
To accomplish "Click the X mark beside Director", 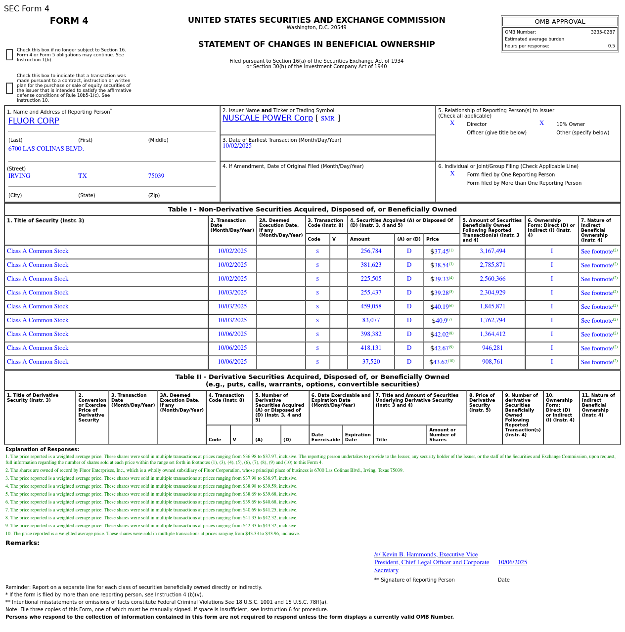I will point(452,124).
